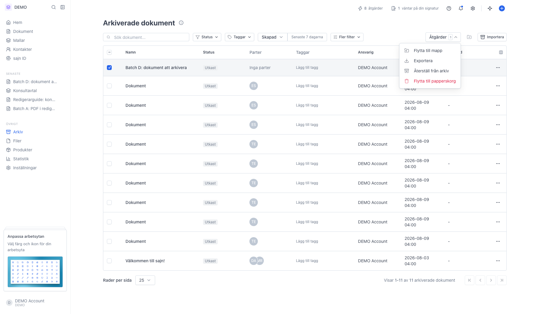Click the blue plus create button
Image resolution: width=539 pixels, height=314 pixels.
click(502, 8)
